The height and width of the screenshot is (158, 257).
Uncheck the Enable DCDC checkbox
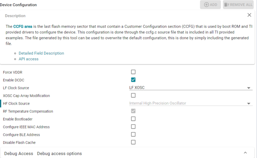pyautogui.click(x=133, y=80)
